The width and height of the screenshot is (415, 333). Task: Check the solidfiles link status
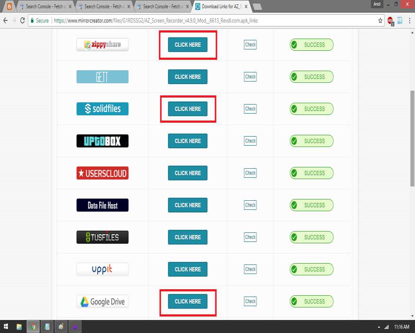(250, 109)
